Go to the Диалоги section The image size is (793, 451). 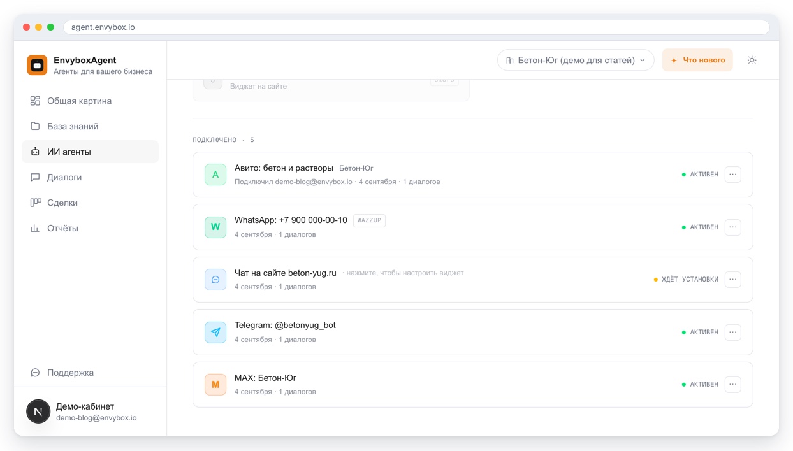click(x=91, y=177)
